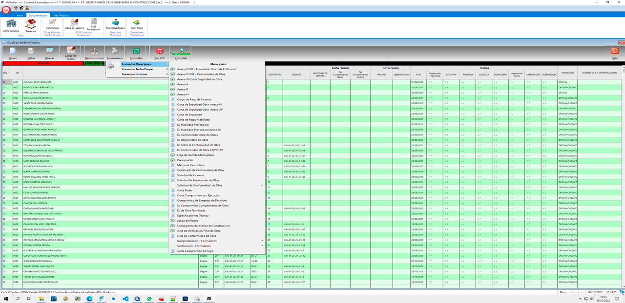The width and height of the screenshot is (625, 303).
Task: Switch to the Inicio ribbon tab
Action: point(20,16)
